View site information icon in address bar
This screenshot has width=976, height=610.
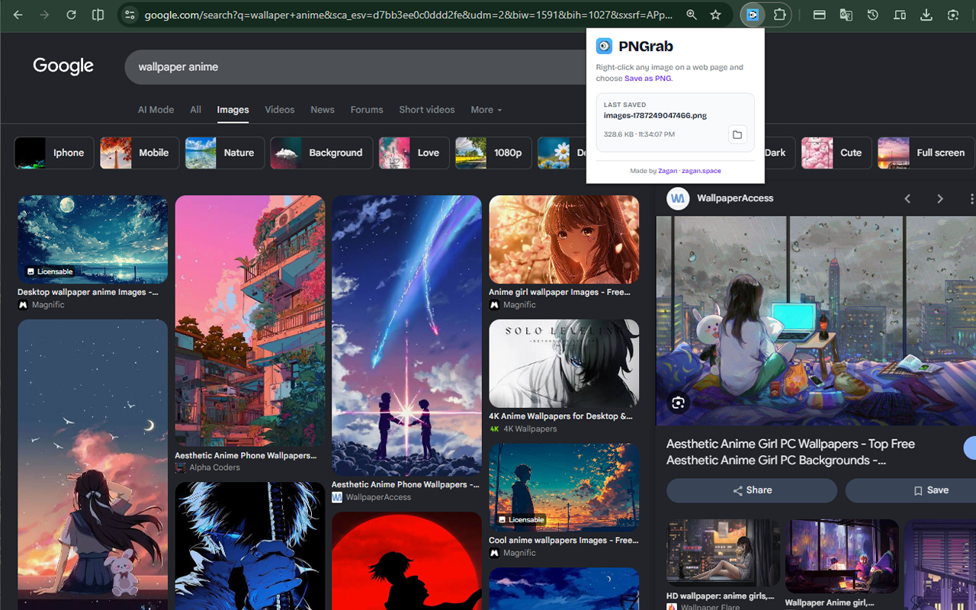pos(130,14)
